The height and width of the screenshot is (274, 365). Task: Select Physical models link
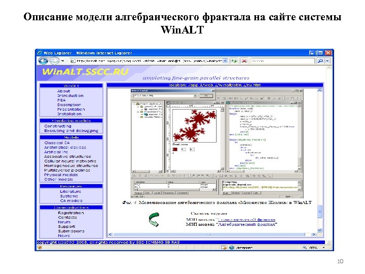click(61, 175)
